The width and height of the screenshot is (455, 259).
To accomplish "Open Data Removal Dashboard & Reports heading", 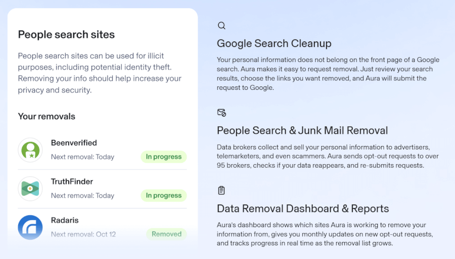I will tap(303, 209).
